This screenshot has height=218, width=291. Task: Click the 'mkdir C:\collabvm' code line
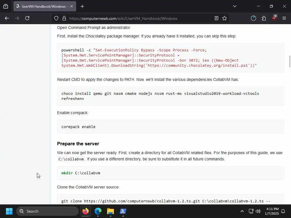81,173
